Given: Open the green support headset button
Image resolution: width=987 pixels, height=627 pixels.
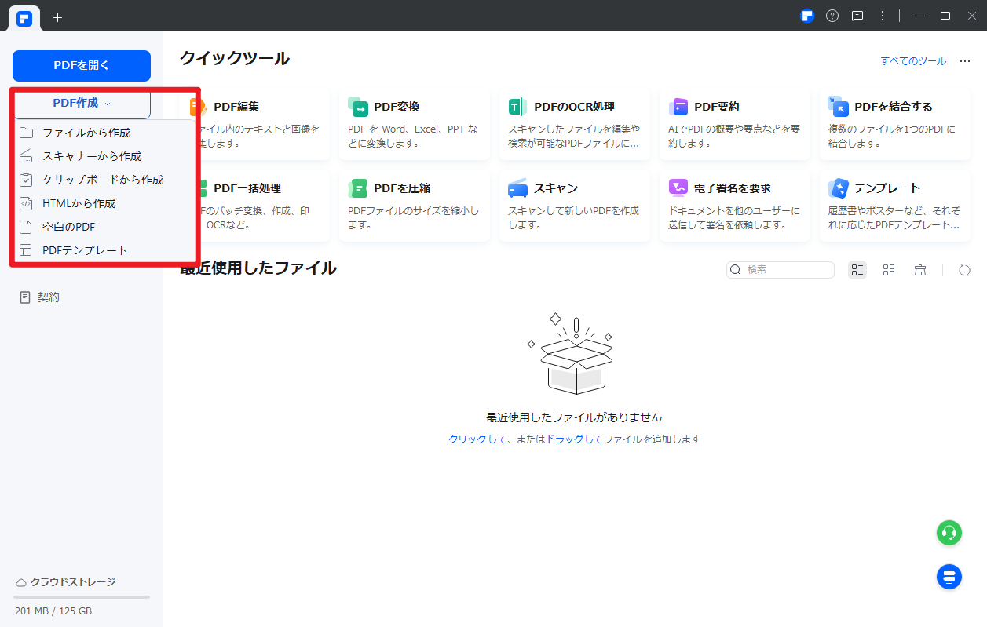Looking at the screenshot, I should [x=949, y=533].
